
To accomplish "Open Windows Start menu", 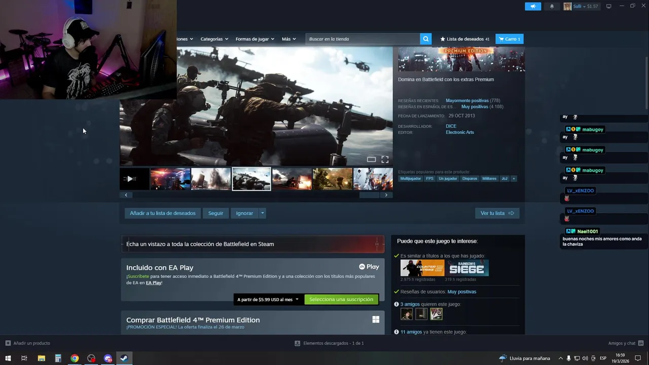I will (8, 358).
